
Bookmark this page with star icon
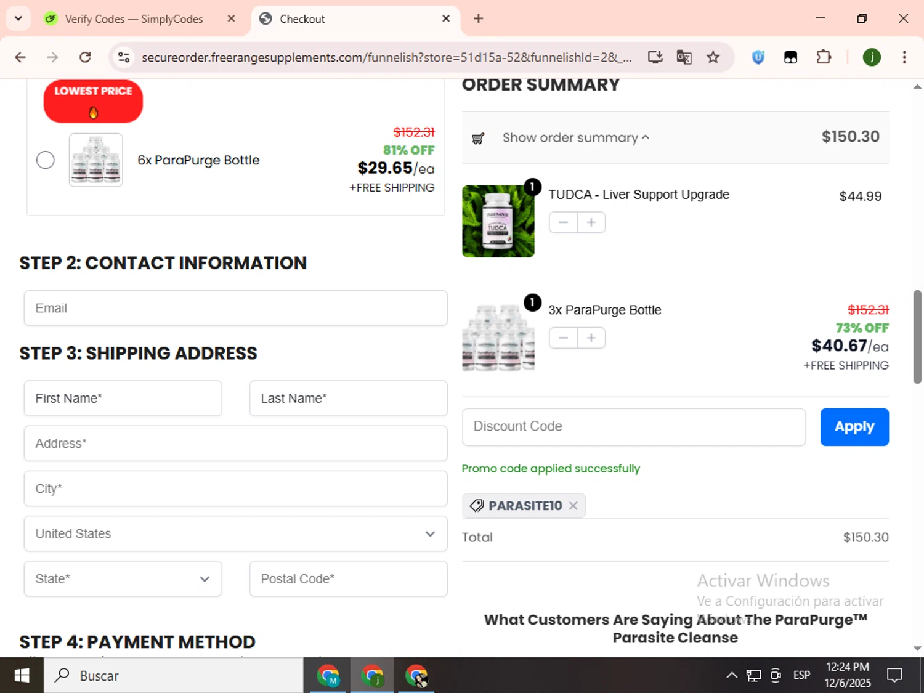[713, 57]
